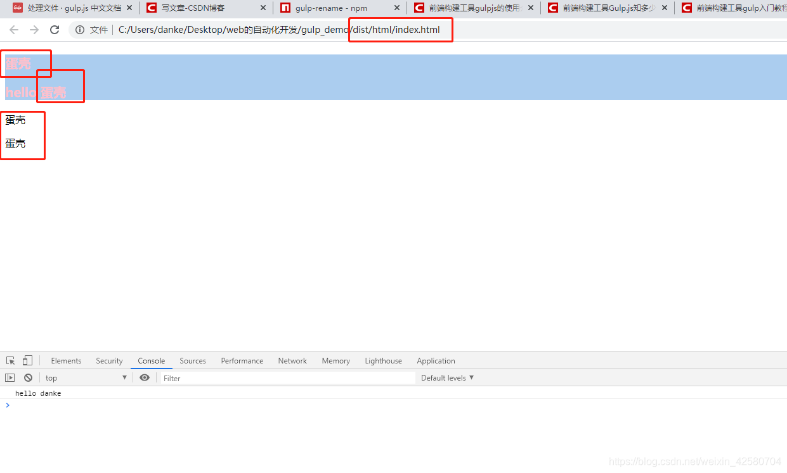Viewport: 787px width, 473px height.
Task: Toggle the DevTools device toolbar icon
Action: tap(27, 361)
